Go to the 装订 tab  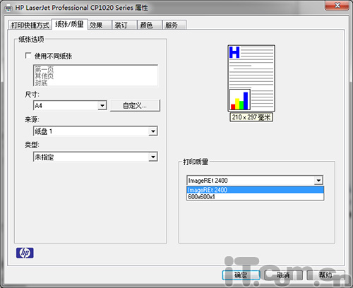(x=125, y=25)
